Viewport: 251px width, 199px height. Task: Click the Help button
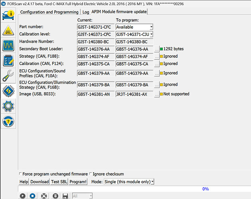tap(24, 182)
